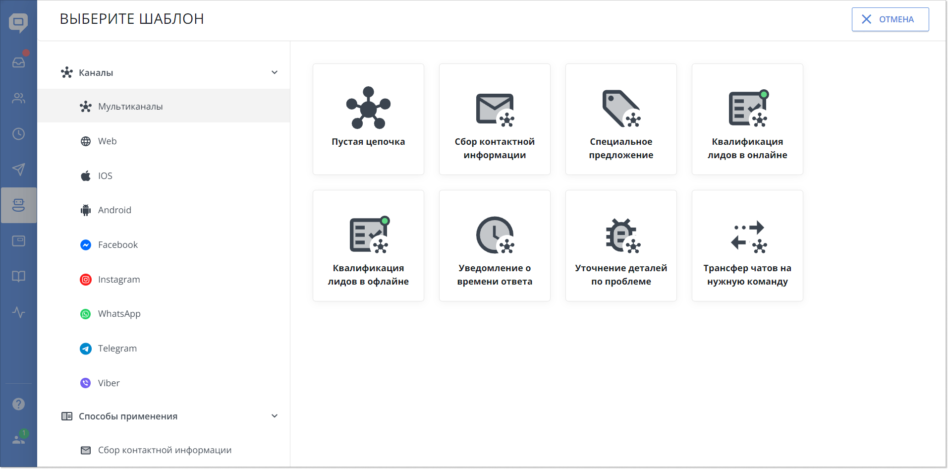Collapse the Каналы section chevron

(x=275, y=72)
